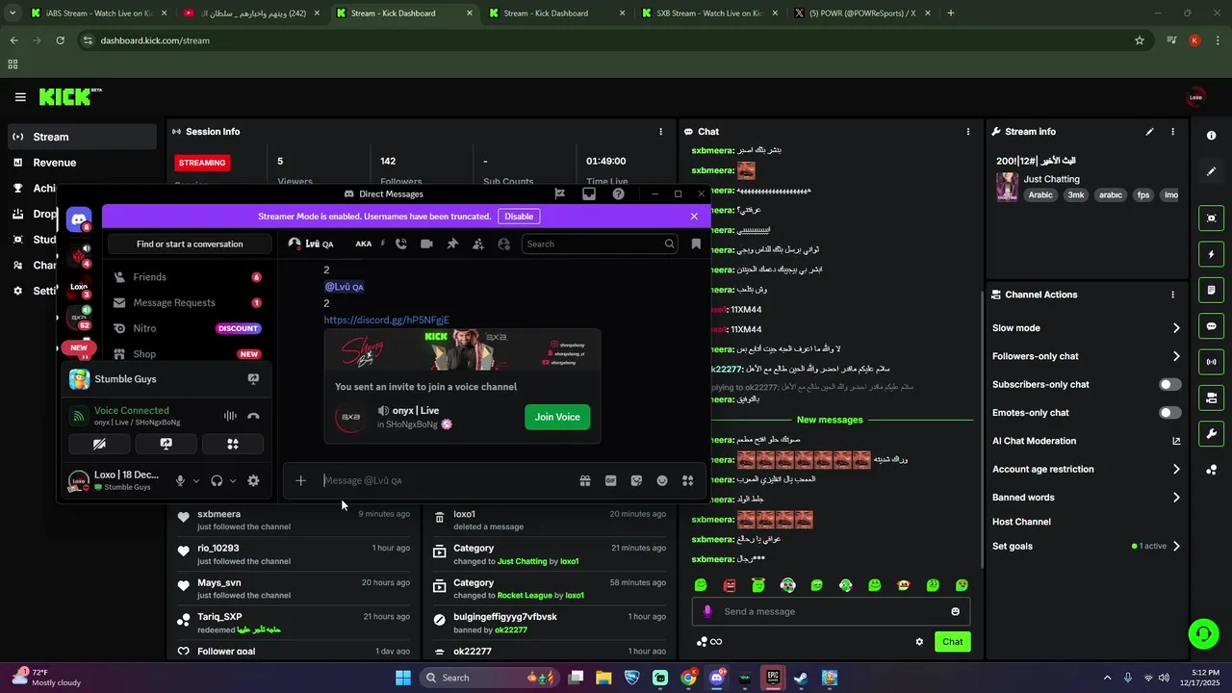Open Discord noise suppression waveform icon

[230, 416]
